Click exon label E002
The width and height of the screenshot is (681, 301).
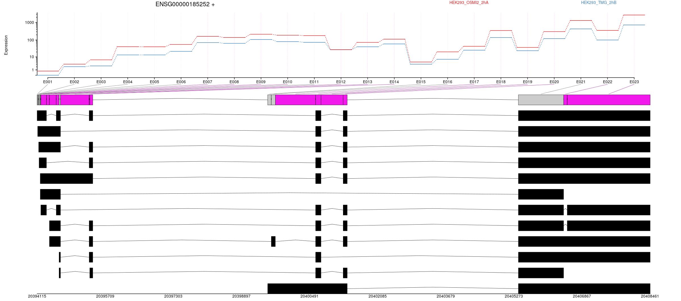pos(74,82)
